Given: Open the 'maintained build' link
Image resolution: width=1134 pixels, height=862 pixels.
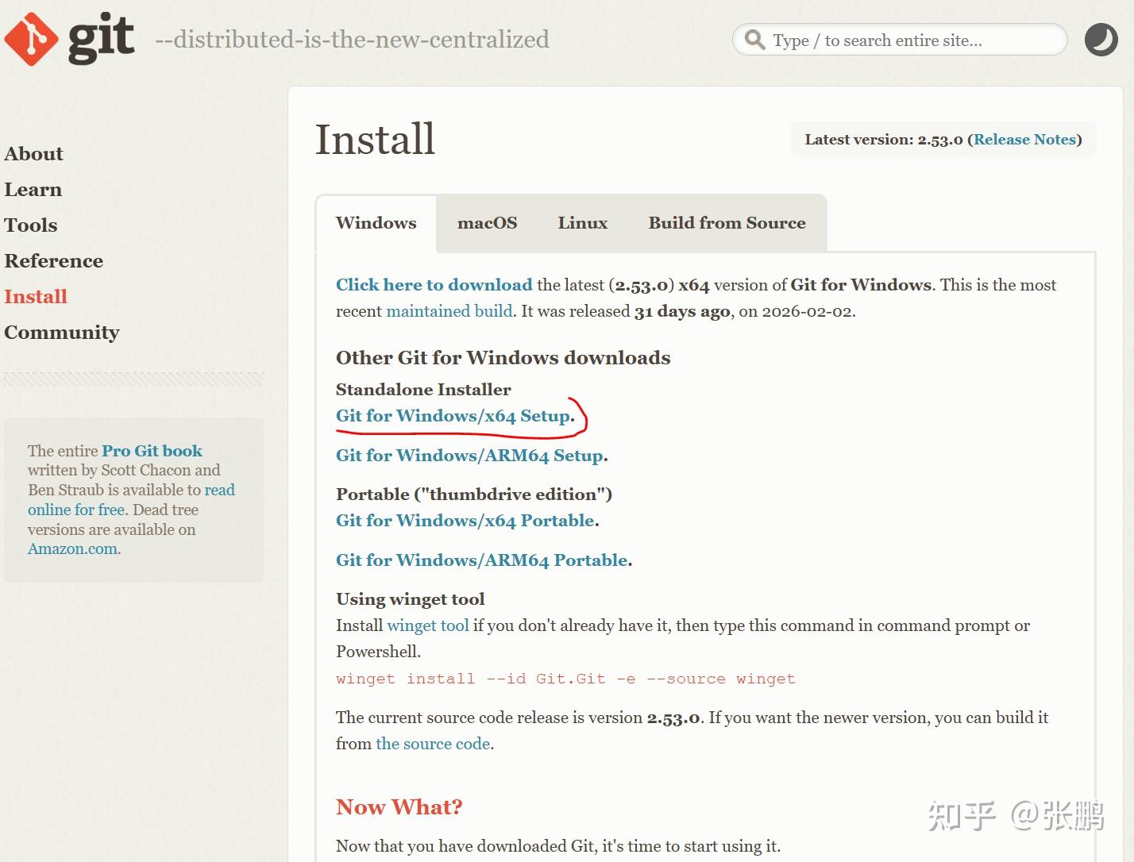Looking at the screenshot, I should click(449, 311).
